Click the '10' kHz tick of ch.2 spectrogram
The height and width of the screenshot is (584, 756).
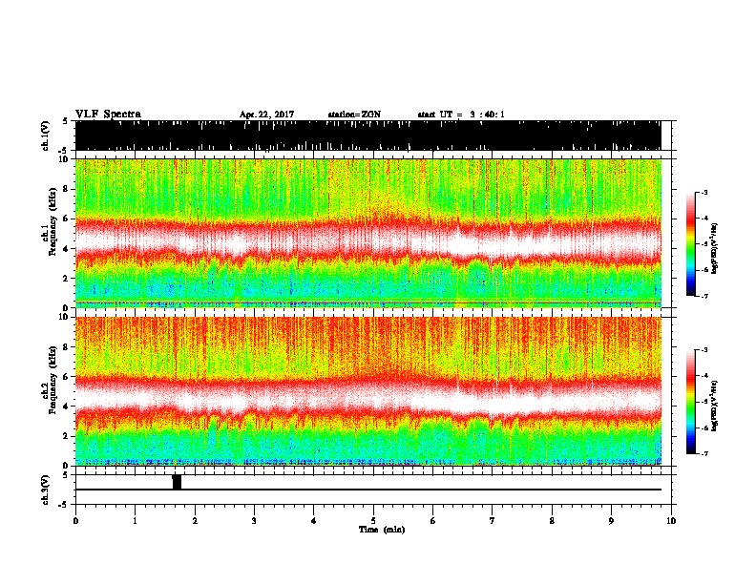click(x=65, y=317)
